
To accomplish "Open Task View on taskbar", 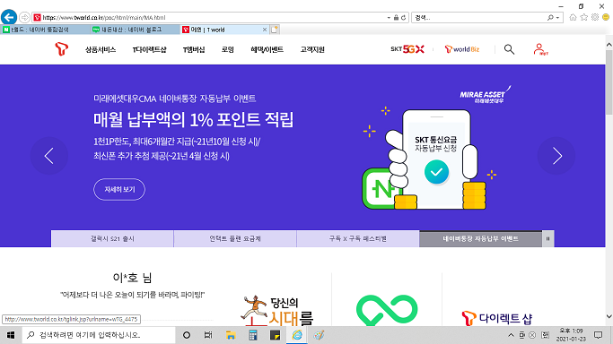I will point(208,335).
